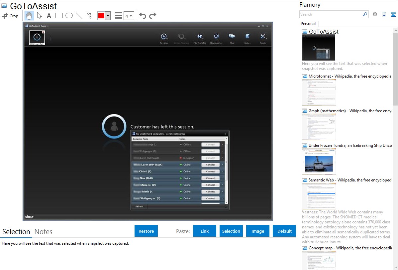The height and width of the screenshot is (270, 398).
Task: Choose the arrow pointer tool
Action: point(39,16)
